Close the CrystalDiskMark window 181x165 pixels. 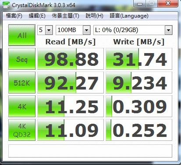coord(168,4)
